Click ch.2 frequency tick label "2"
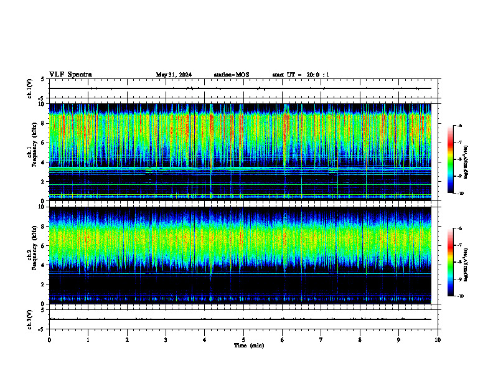The width and height of the screenshot is (493, 381). click(43, 285)
